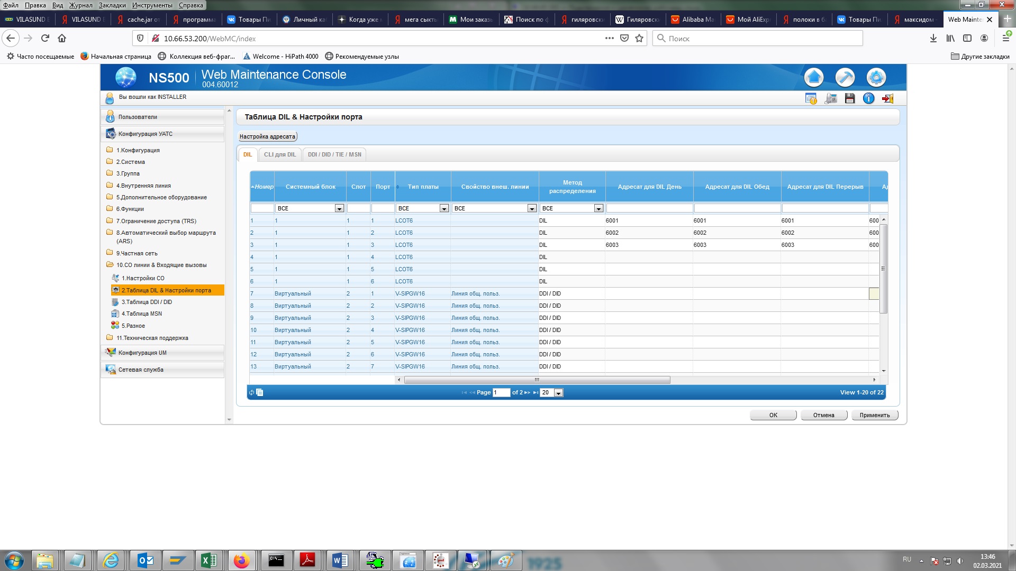Click the Порт filter input field
Screen dimensions: 1016x571
coord(383,208)
